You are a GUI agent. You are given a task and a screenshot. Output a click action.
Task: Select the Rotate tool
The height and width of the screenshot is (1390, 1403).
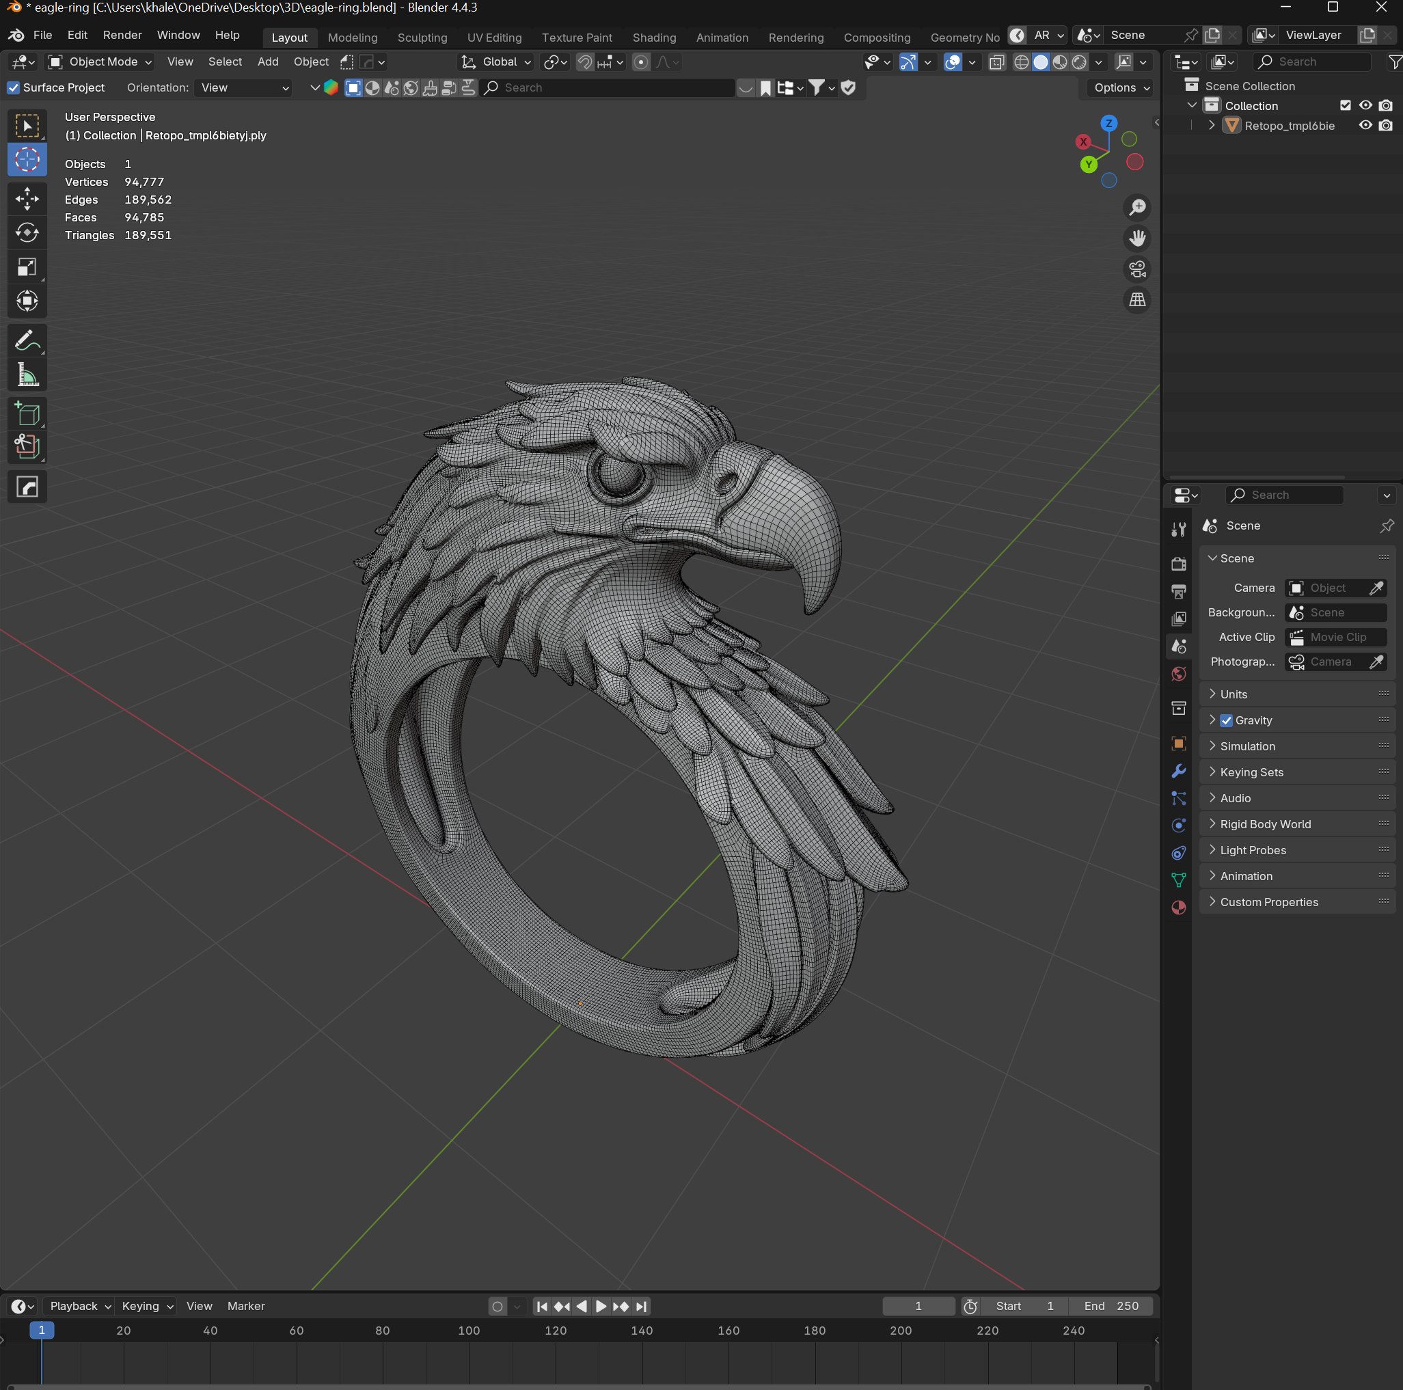pyautogui.click(x=27, y=232)
